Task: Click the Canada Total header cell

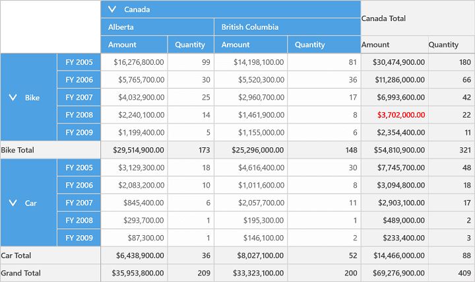Action: (418, 18)
